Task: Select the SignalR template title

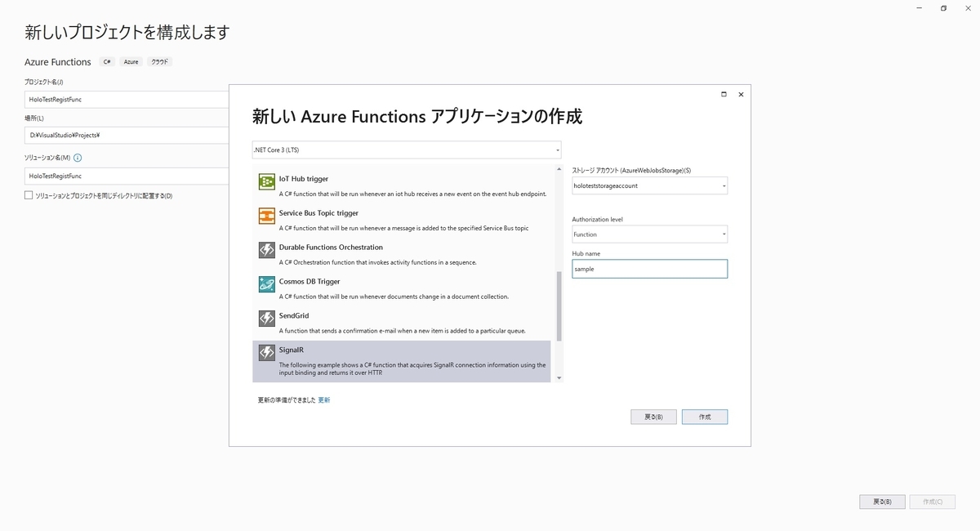Action: (292, 350)
